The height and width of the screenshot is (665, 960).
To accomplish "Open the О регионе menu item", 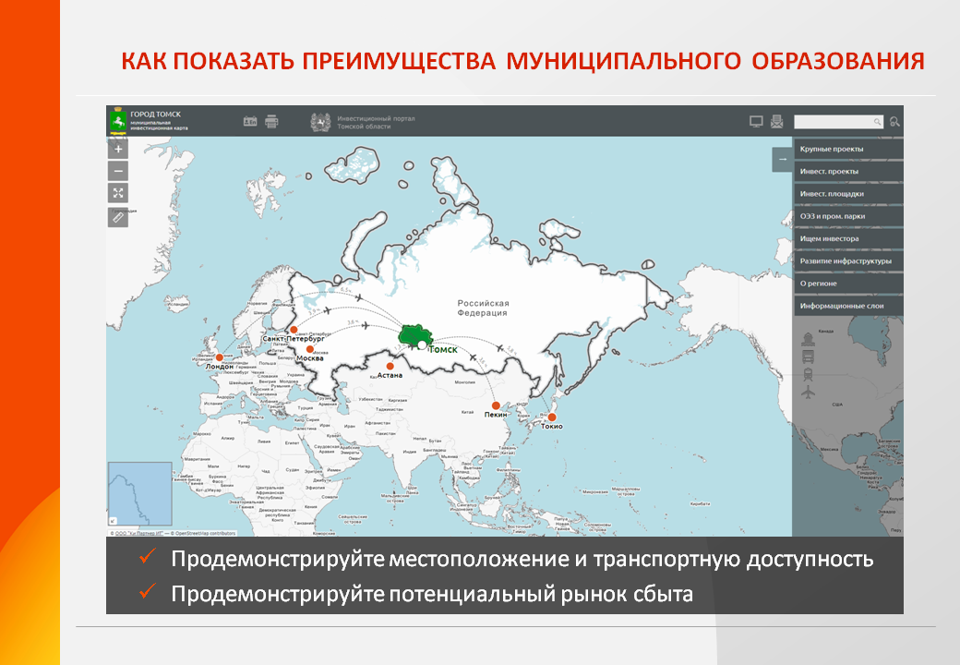I will click(x=848, y=284).
